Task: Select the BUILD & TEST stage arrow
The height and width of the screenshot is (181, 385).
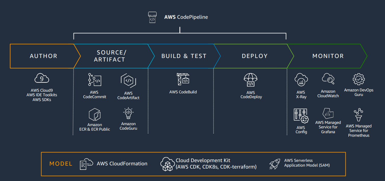Action: click(x=184, y=56)
